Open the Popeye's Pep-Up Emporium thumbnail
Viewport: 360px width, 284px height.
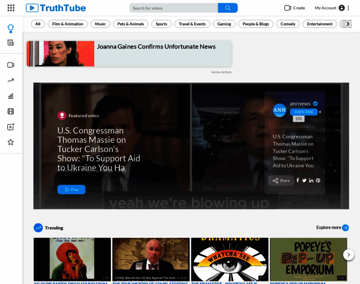pyautogui.click(x=308, y=259)
